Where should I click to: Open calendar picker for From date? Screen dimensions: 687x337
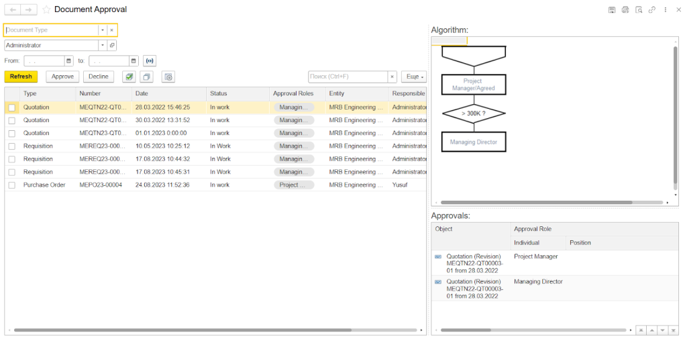[x=68, y=60]
